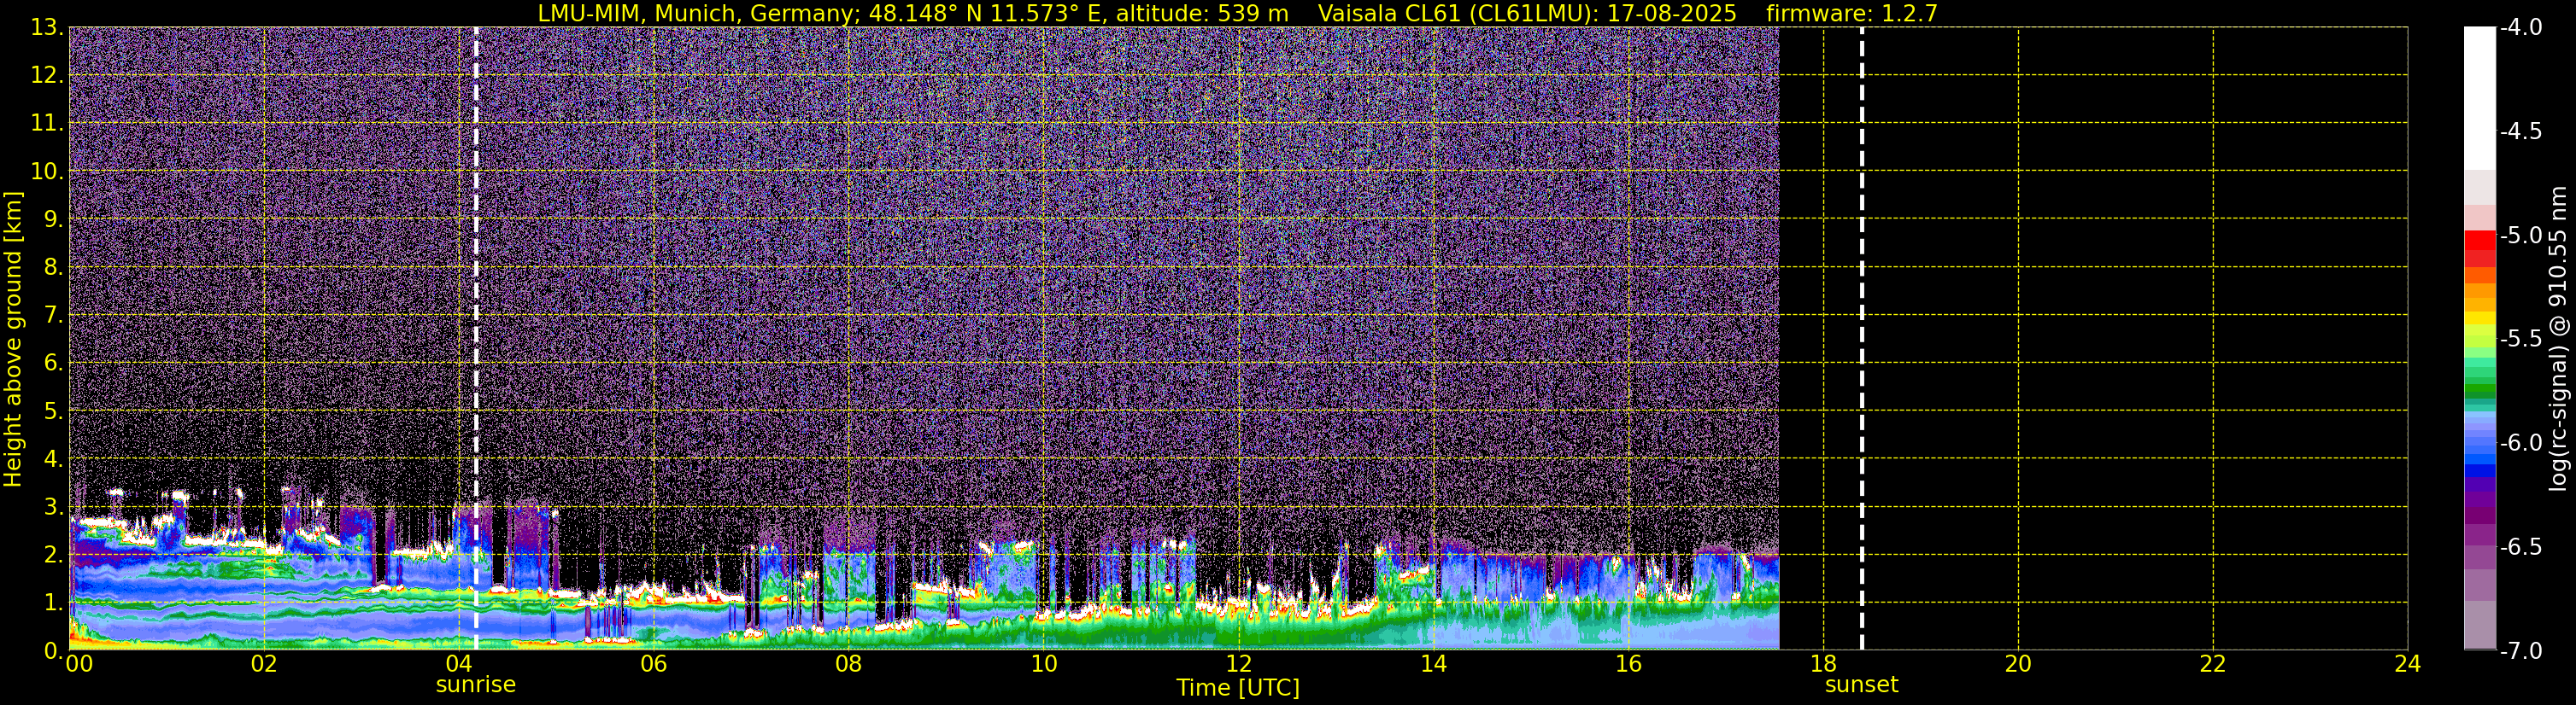This screenshot has width=2576, height=705.
Task: Click the time tick label '22'
Action: point(2213,664)
